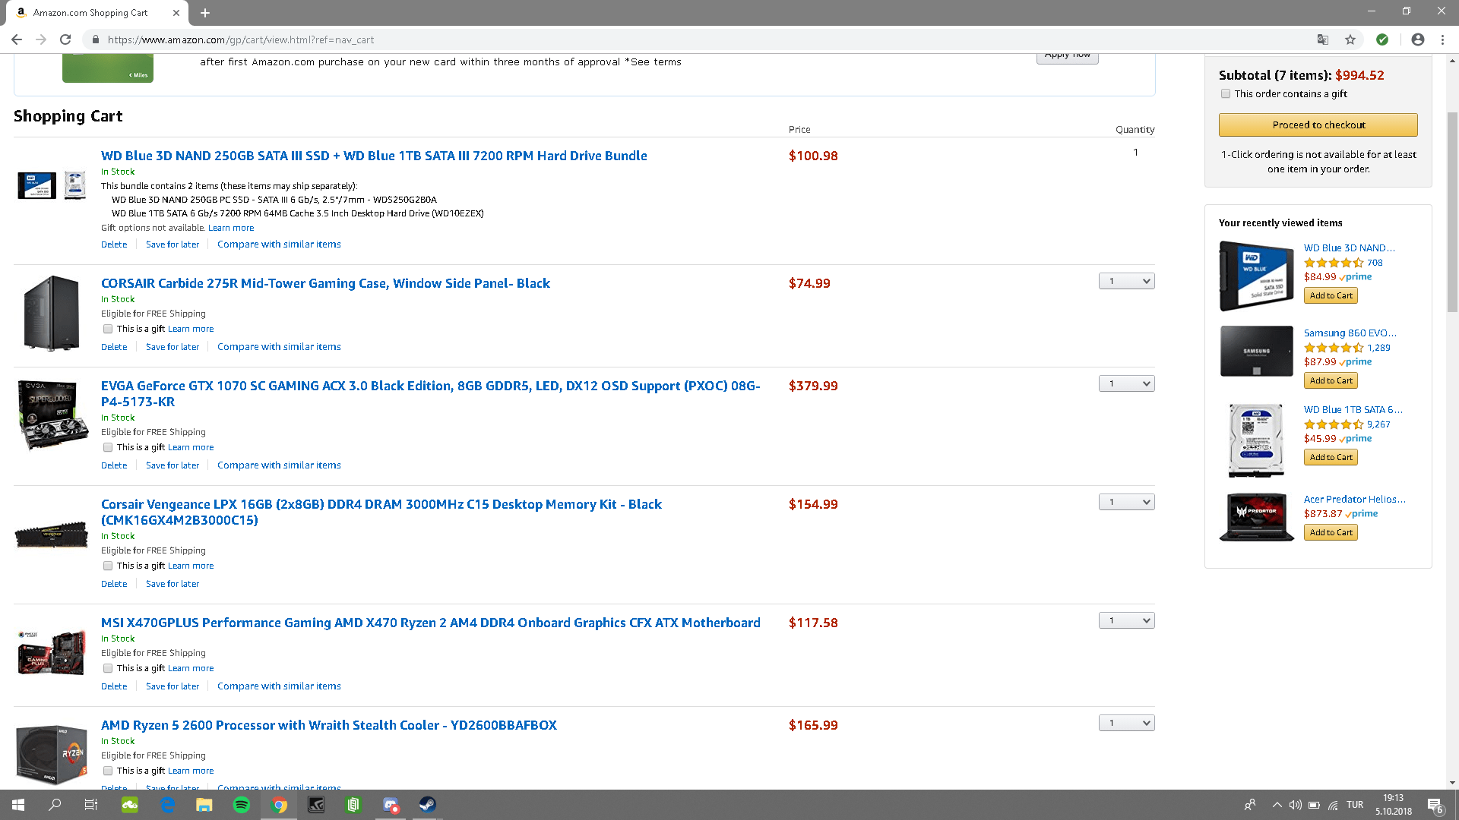Open quantity dropdown for MSI X470 motherboard
The width and height of the screenshot is (1459, 820).
[1126, 620]
